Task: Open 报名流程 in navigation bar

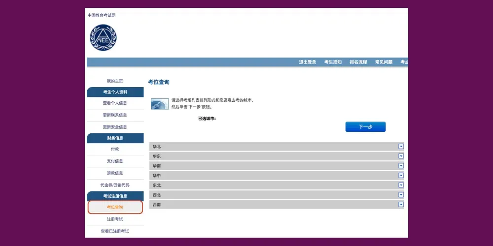Action: coord(358,62)
